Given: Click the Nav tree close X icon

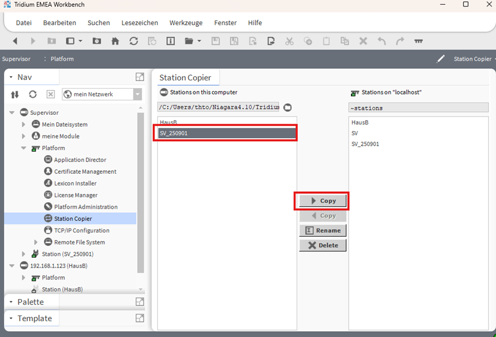Looking at the screenshot, I should click(x=51, y=94).
